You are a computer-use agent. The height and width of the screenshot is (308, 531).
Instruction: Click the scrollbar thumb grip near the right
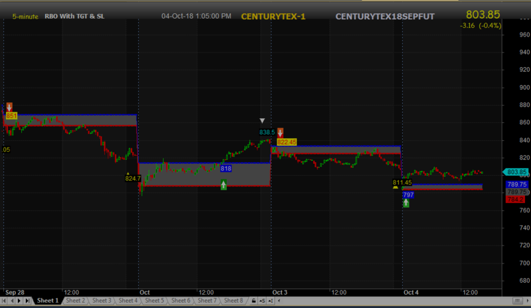coord(517,301)
